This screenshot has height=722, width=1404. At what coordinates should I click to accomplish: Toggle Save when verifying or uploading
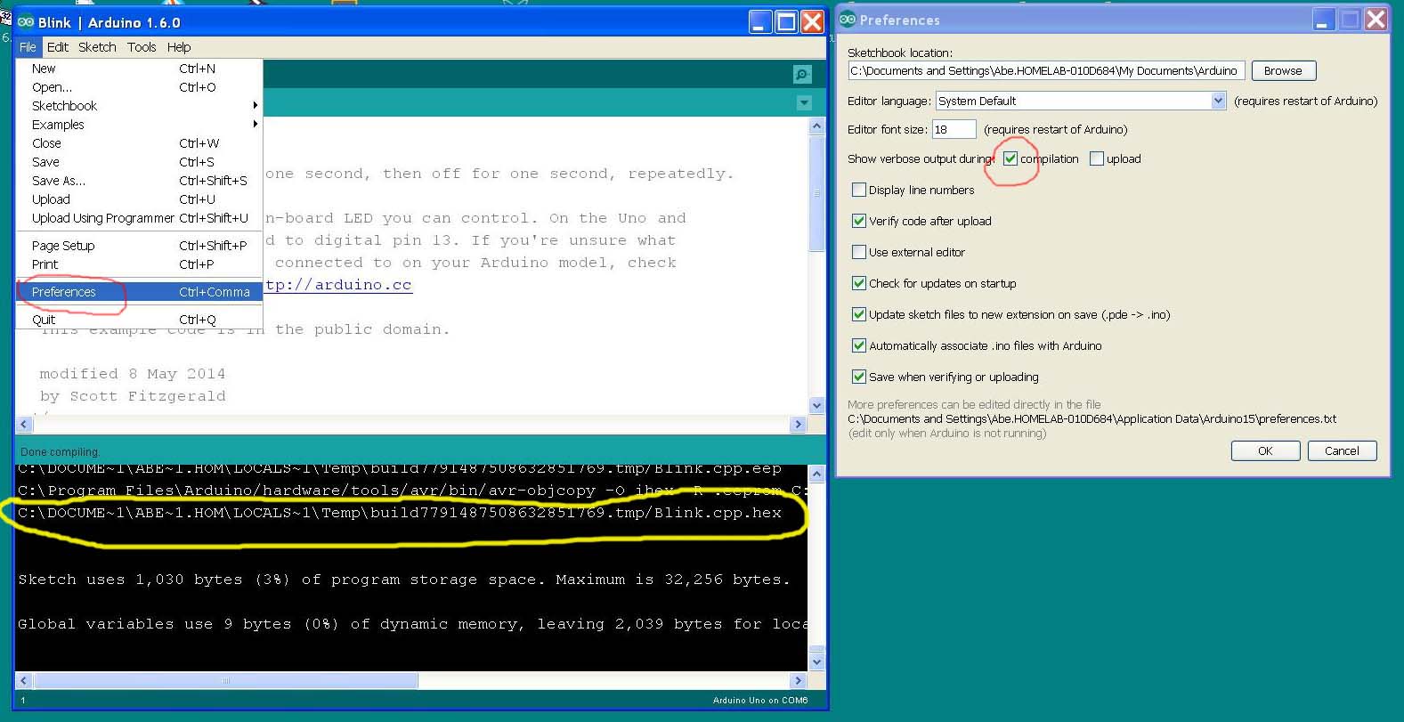[x=859, y=377]
